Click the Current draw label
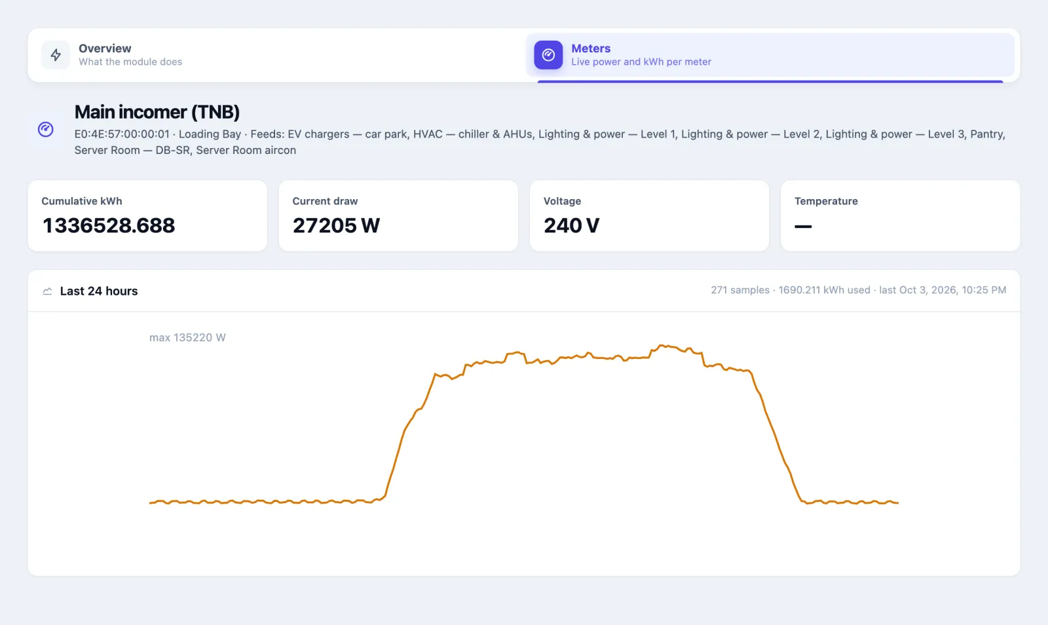 tap(325, 201)
